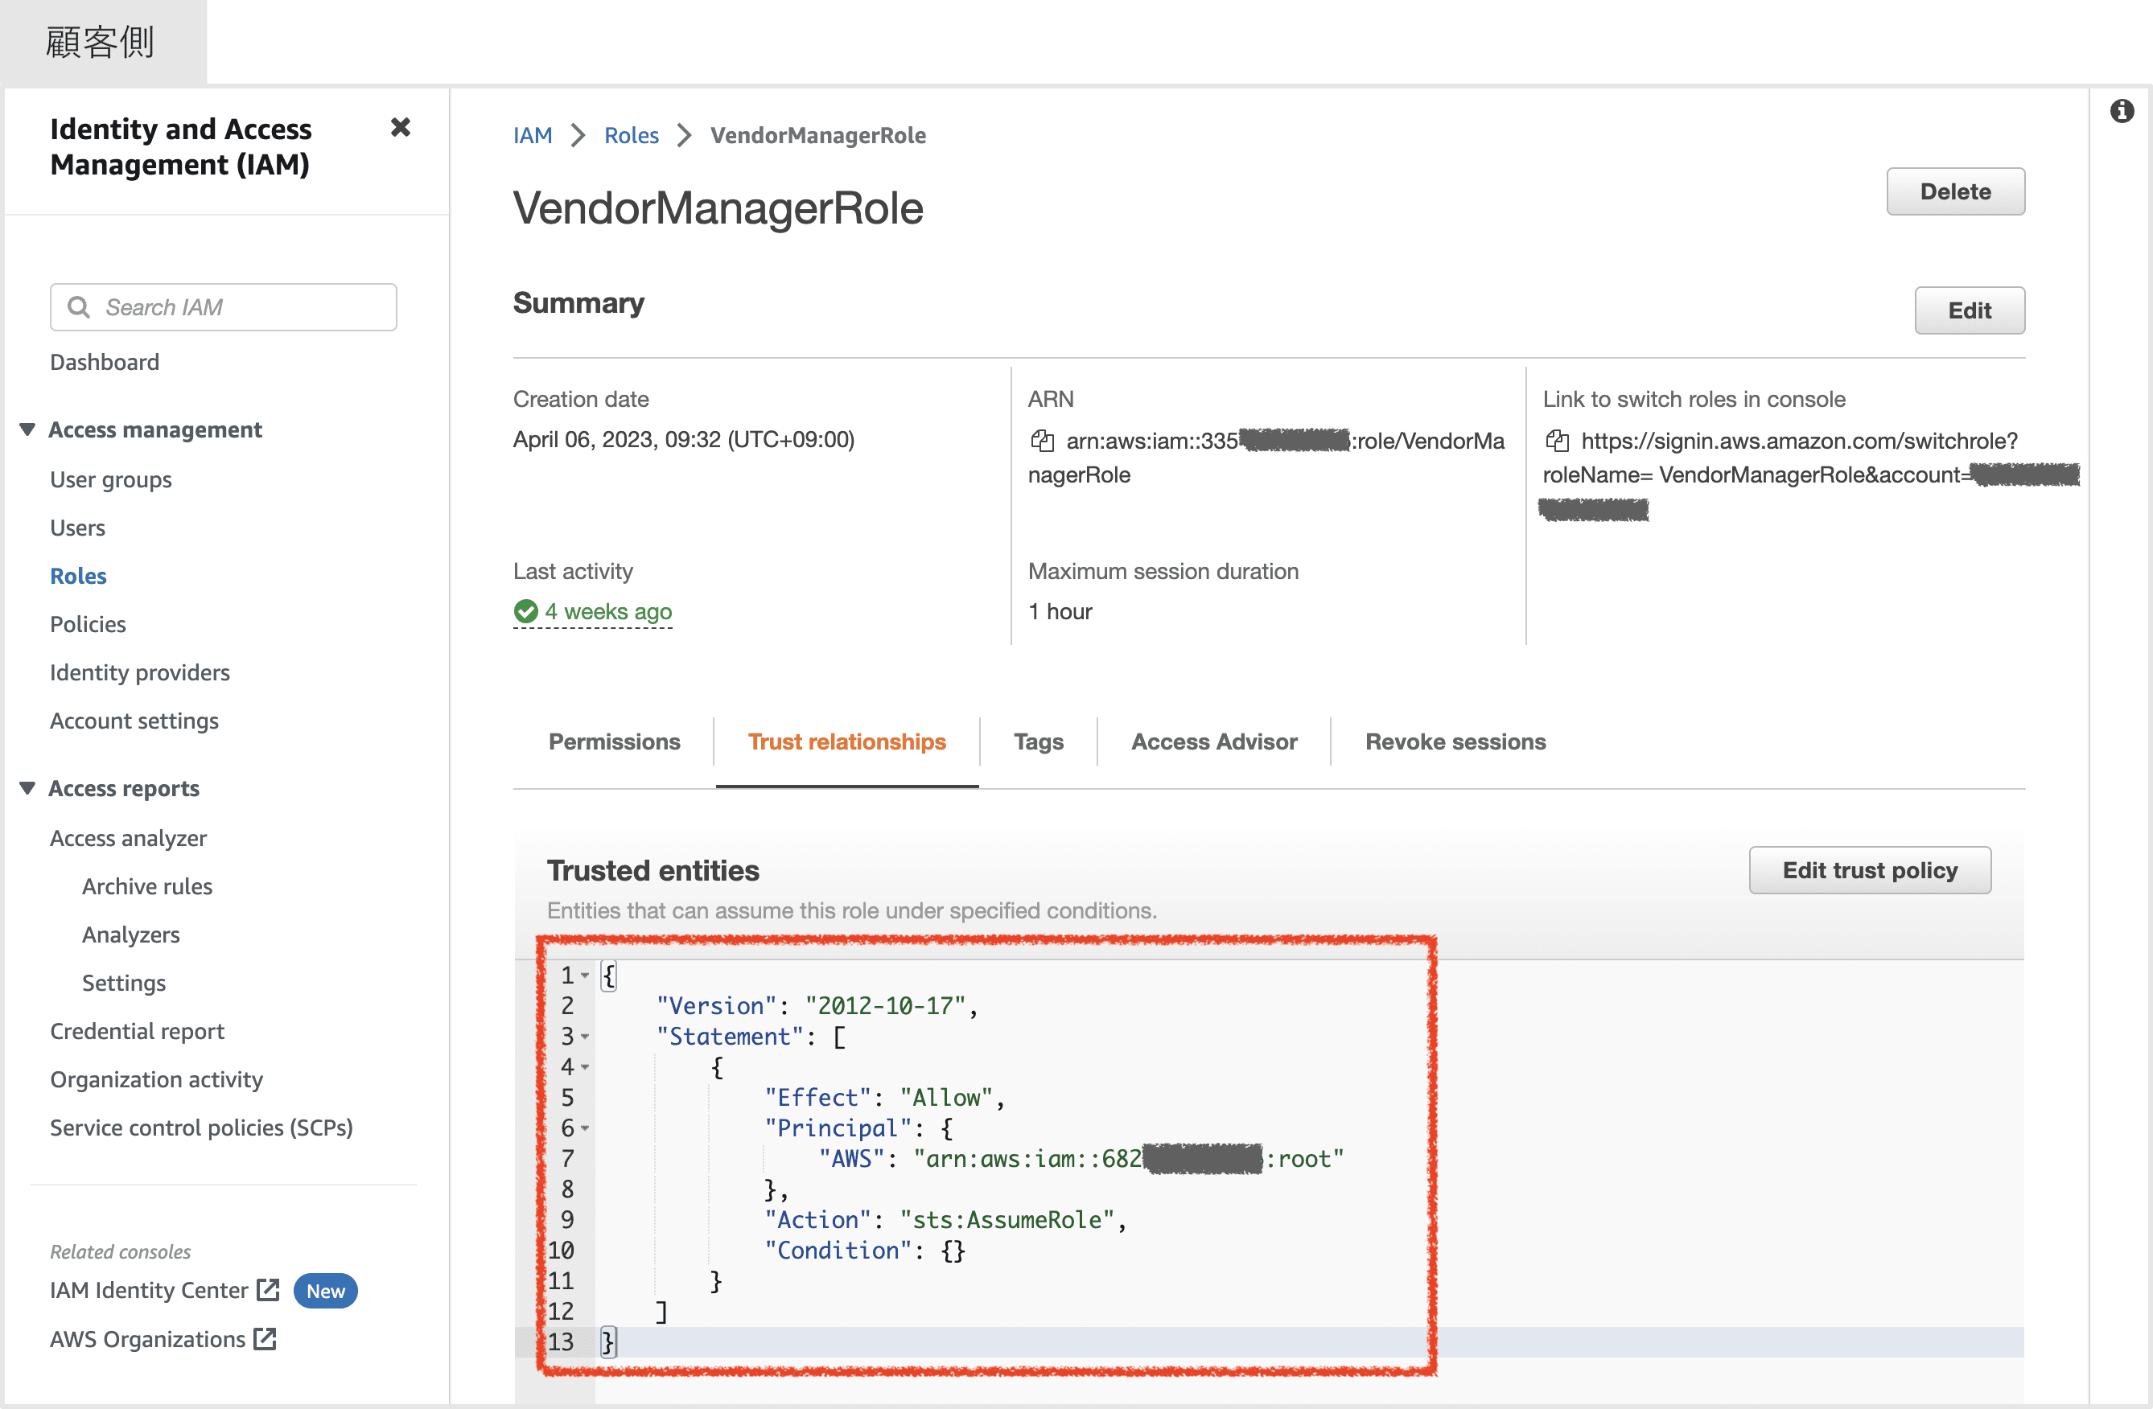Click the "sts:AssumeRole" action value

(1008, 1220)
